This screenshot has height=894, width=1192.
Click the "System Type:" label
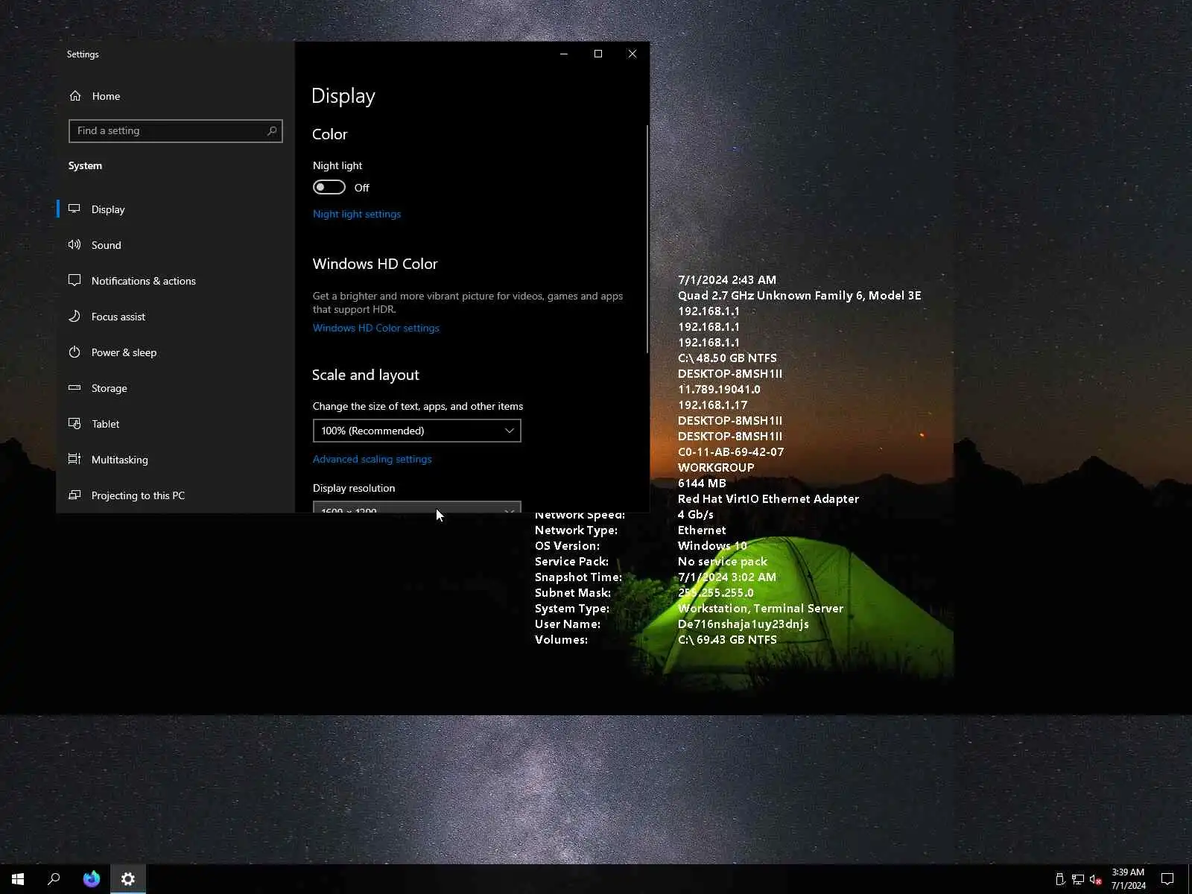point(572,609)
